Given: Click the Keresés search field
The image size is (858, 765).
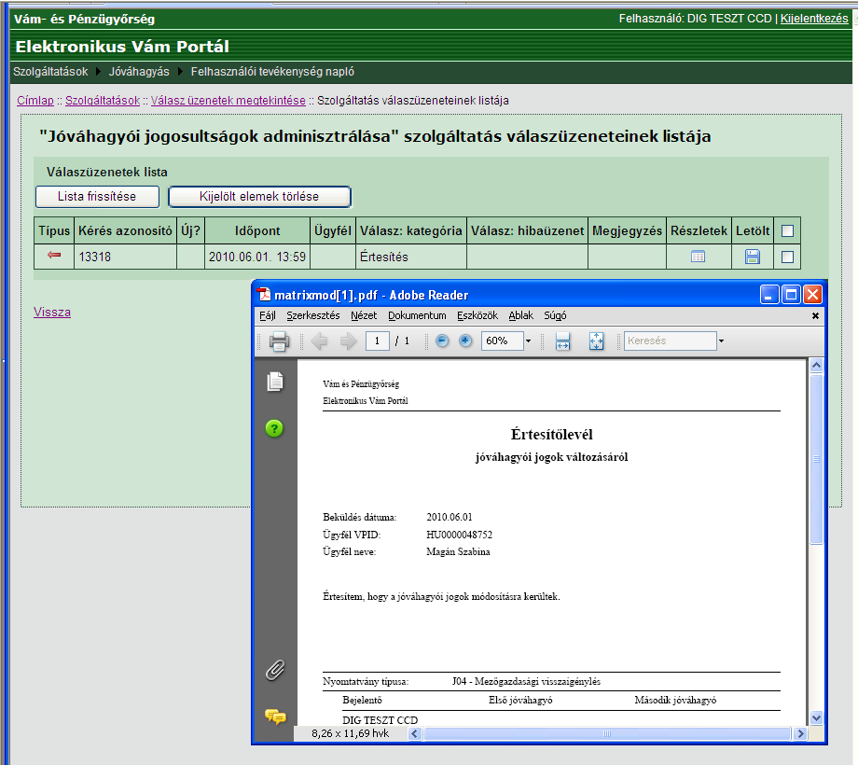Looking at the screenshot, I should point(671,341).
